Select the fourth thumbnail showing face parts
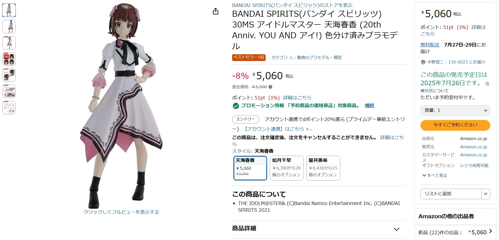Viewport: 499px width, 240px height. (9, 59)
